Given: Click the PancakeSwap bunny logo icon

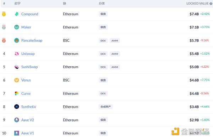Looking at the screenshot, I should point(17,40).
